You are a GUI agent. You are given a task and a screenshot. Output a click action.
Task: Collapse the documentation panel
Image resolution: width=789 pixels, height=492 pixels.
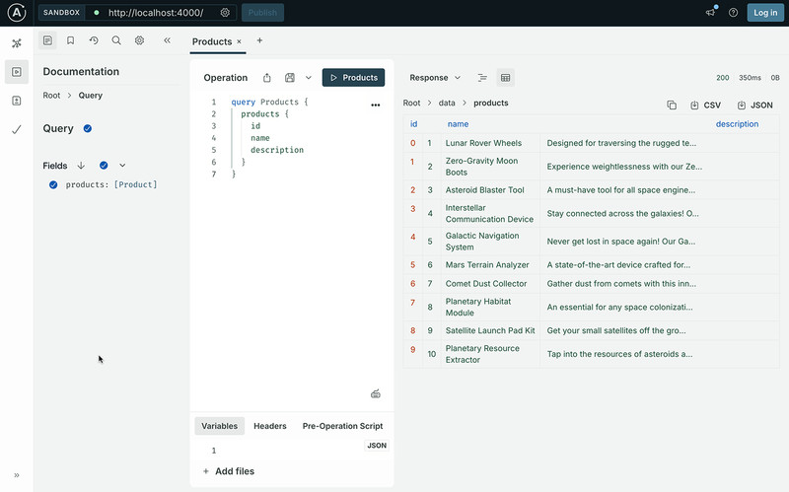click(x=167, y=40)
